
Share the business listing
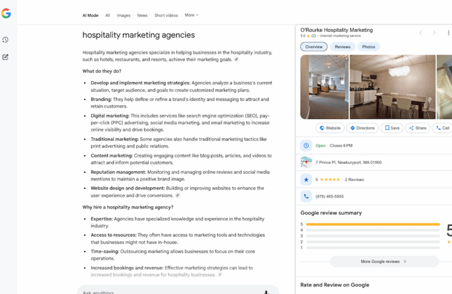pos(418,128)
